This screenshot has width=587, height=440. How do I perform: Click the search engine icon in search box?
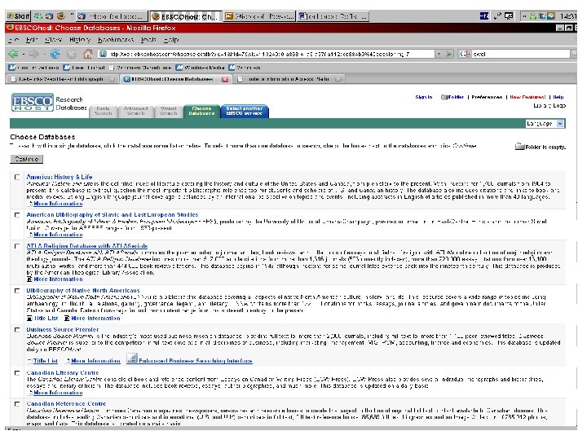tap(463, 55)
